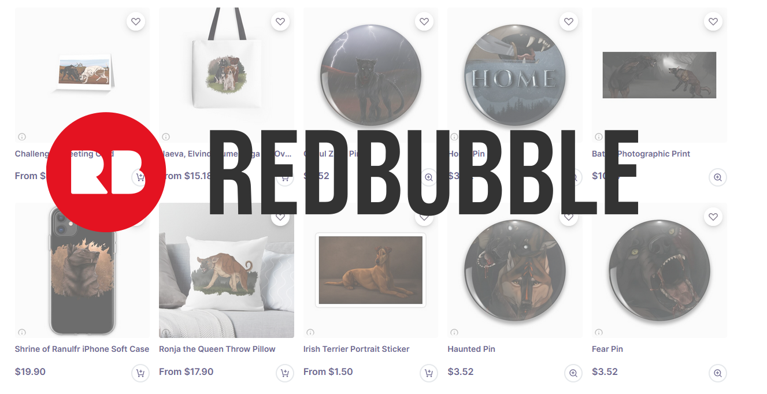
Task: Click the red Redbubble RB logo
Action: pyautogui.click(x=106, y=172)
